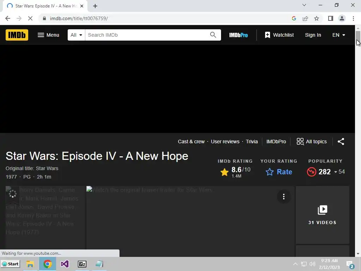Viewport: 361px width, 271px height.
Task: Click the volume tray icon
Action: click(x=312, y=264)
